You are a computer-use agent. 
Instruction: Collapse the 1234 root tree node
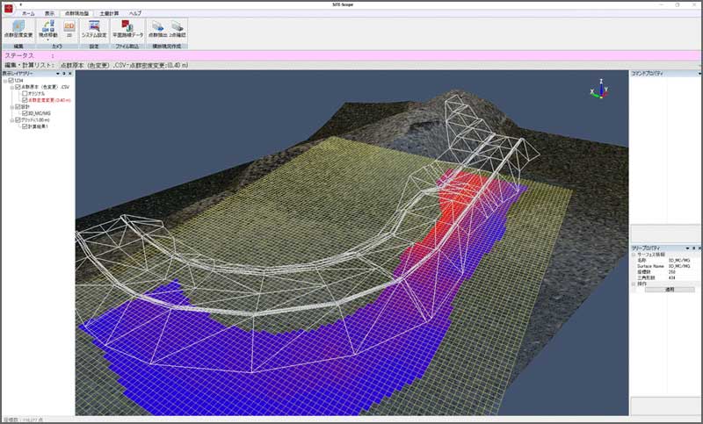coord(4,81)
